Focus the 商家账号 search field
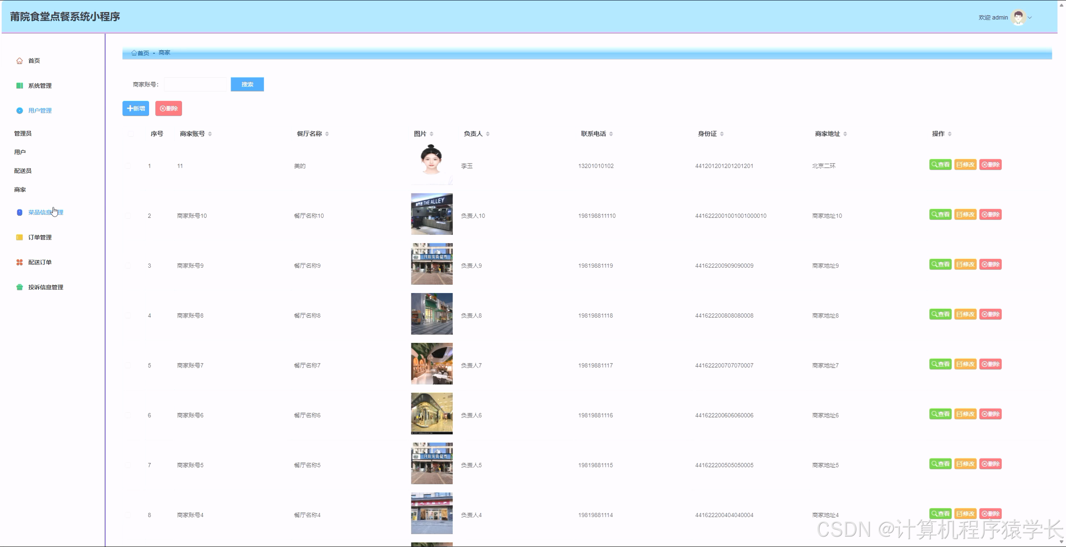 click(x=195, y=85)
